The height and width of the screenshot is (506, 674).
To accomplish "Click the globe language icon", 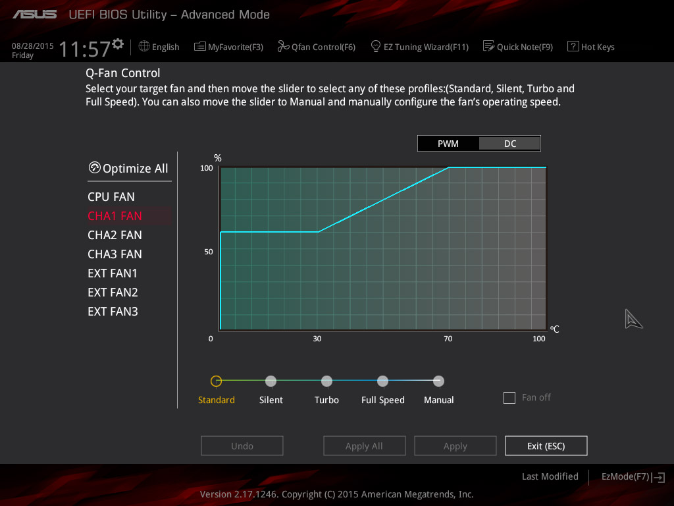I will (144, 46).
